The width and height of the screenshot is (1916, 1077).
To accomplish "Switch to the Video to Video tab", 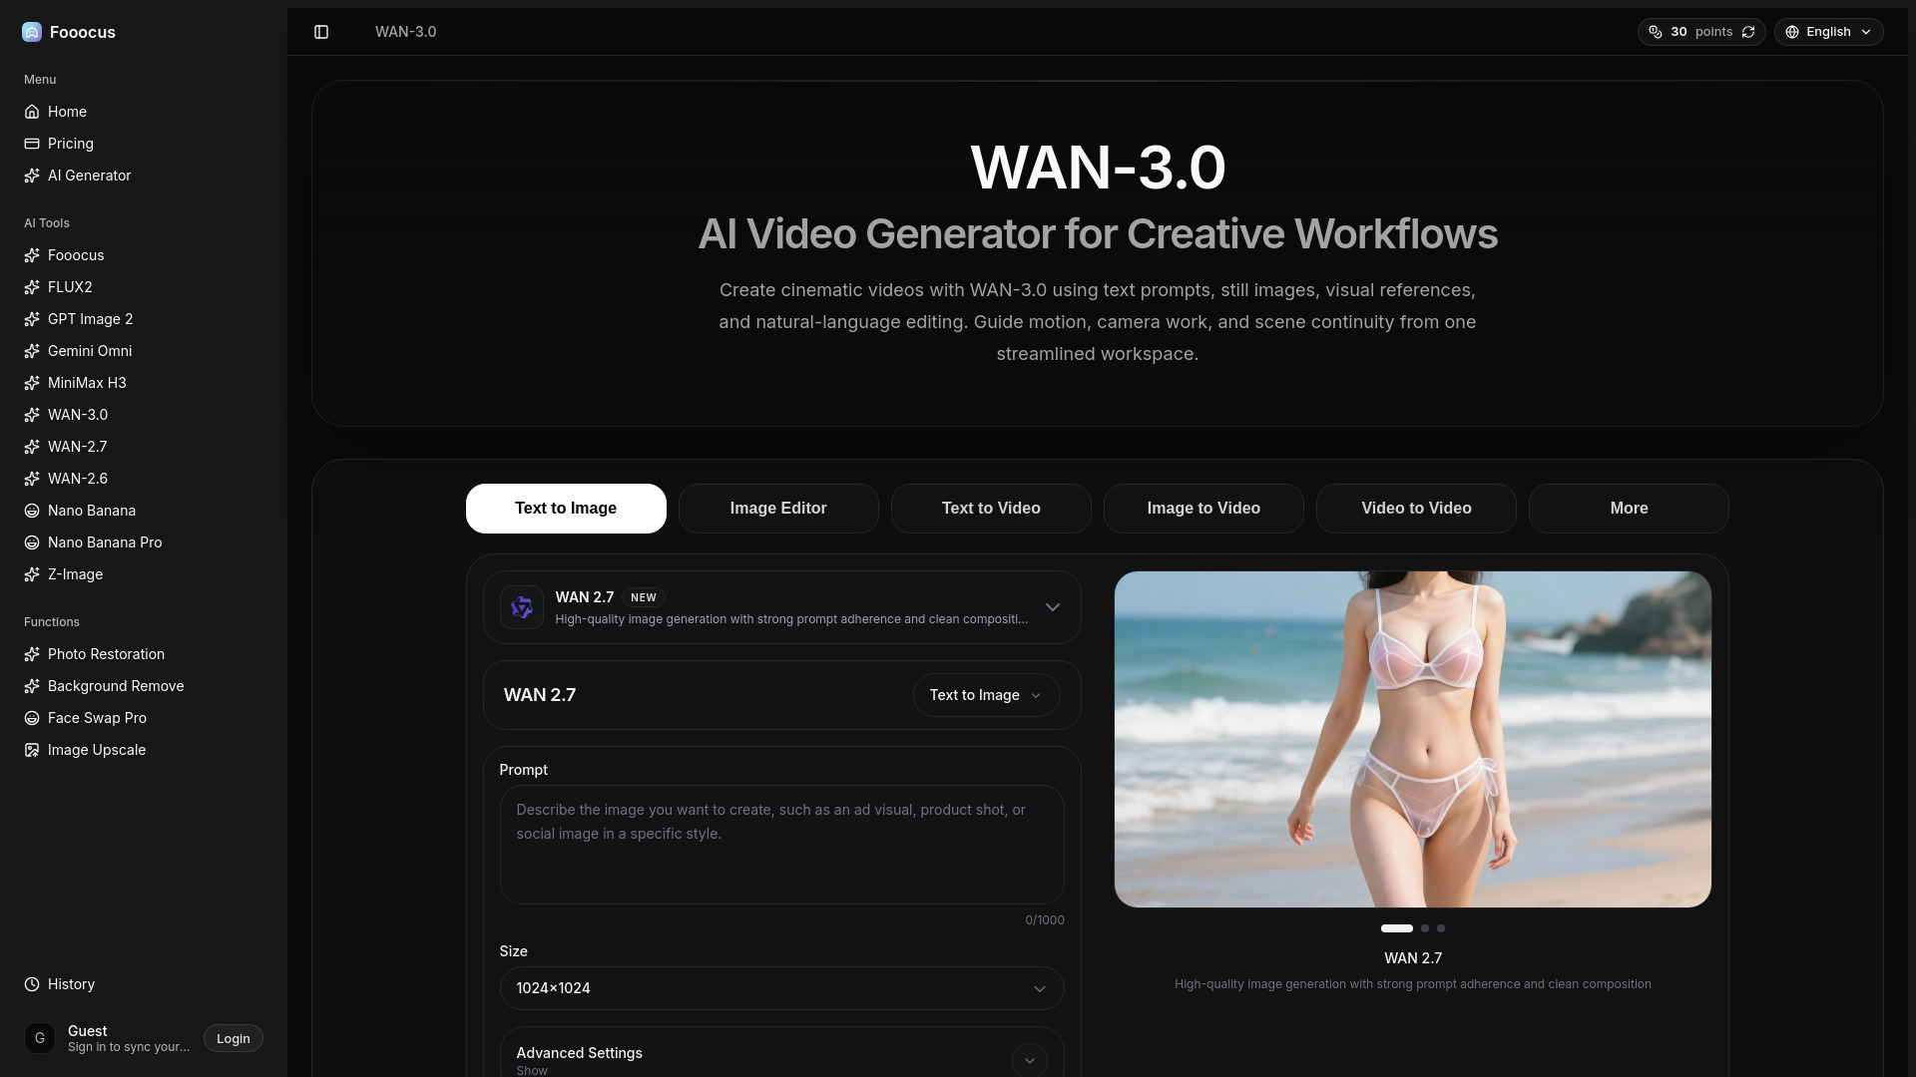I will click(x=1416, y=509).
